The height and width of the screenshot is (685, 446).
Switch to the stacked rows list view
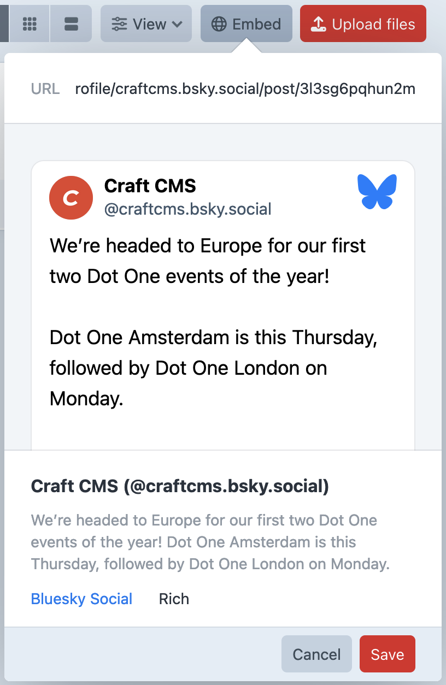coord(72,23)
